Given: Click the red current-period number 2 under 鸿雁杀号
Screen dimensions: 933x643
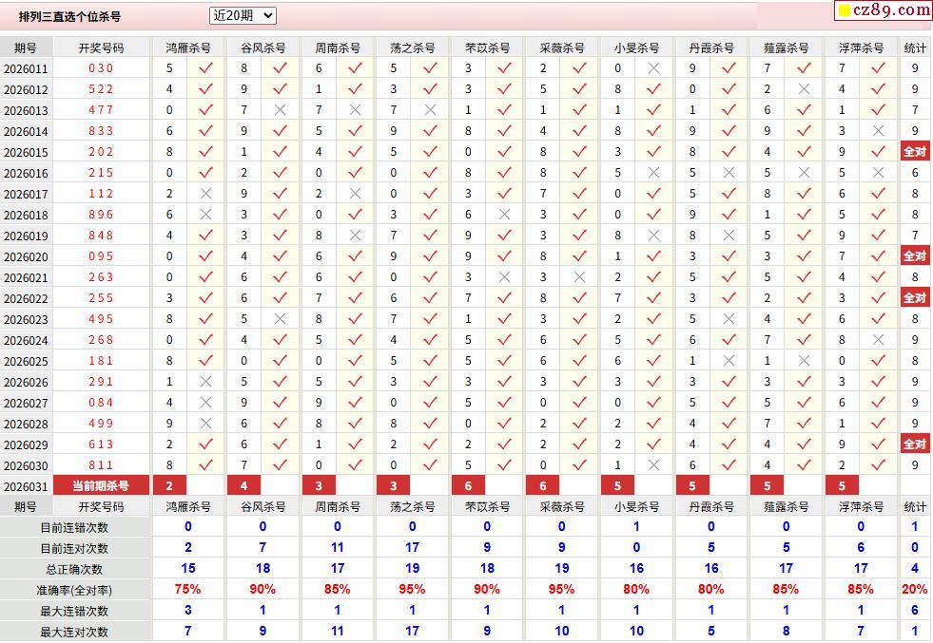Looking at the screenshot, I should (x=169, y=485).
